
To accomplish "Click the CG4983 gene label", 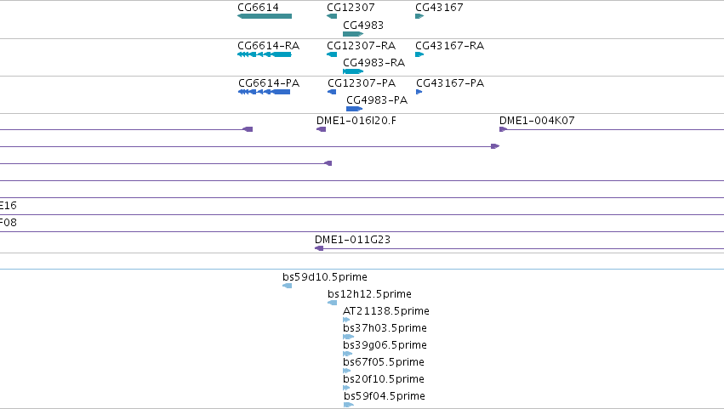I will tap(363, 25).
